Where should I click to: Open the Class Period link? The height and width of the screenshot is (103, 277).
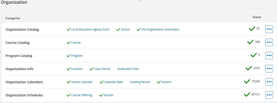point(102,69)
